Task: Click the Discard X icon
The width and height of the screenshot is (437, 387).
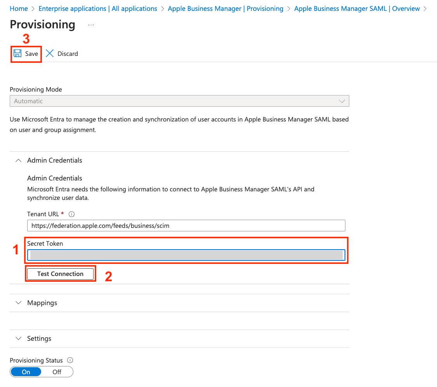Action: coord(50,54)
